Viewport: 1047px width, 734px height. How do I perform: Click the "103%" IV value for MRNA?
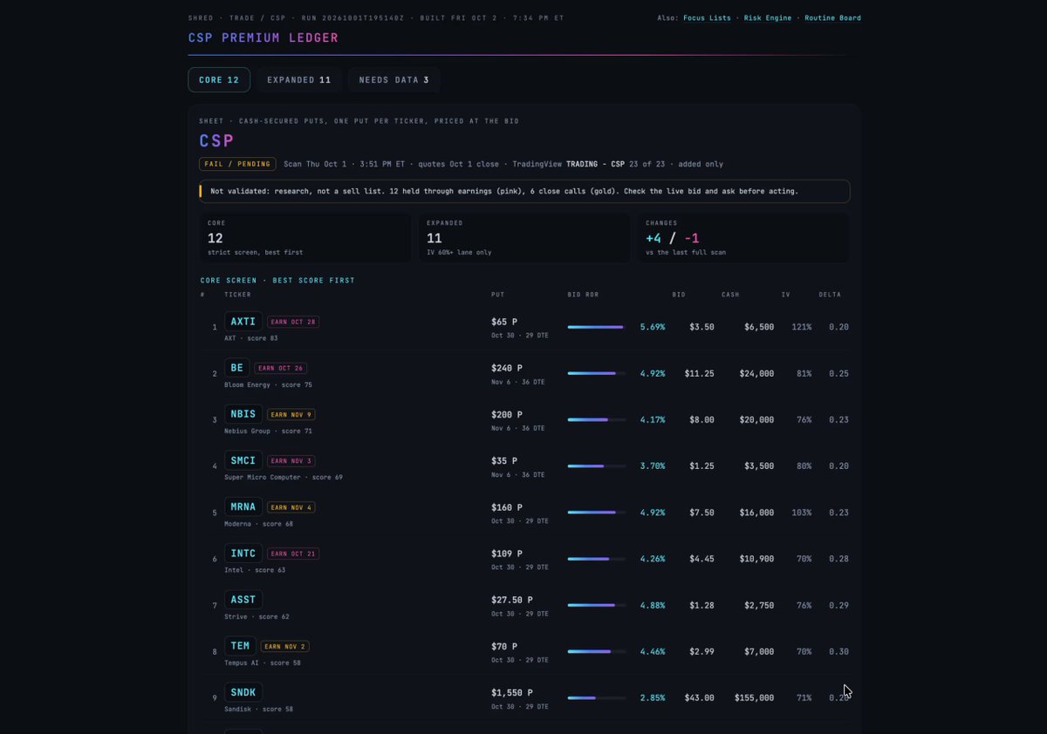(x=801, y=513)
